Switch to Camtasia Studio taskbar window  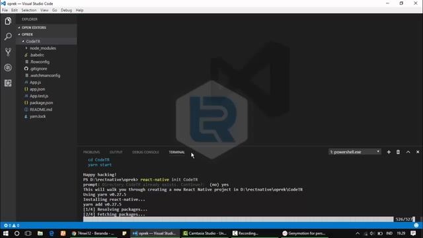point(205,233)
